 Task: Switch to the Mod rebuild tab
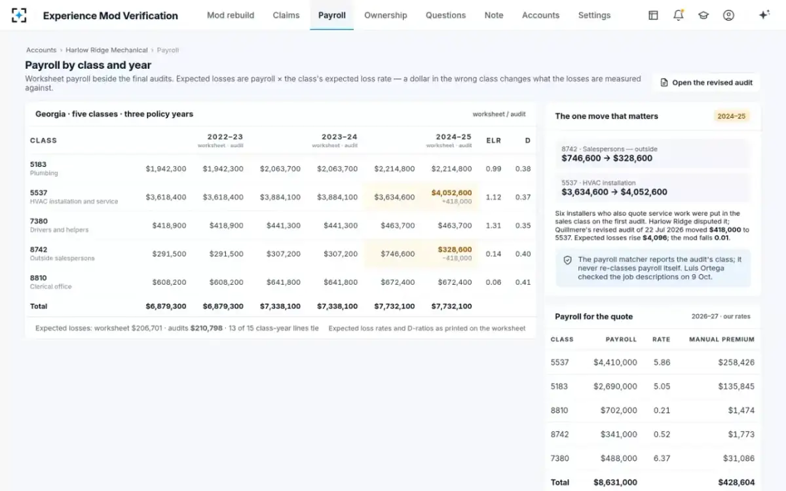(231, 15)
